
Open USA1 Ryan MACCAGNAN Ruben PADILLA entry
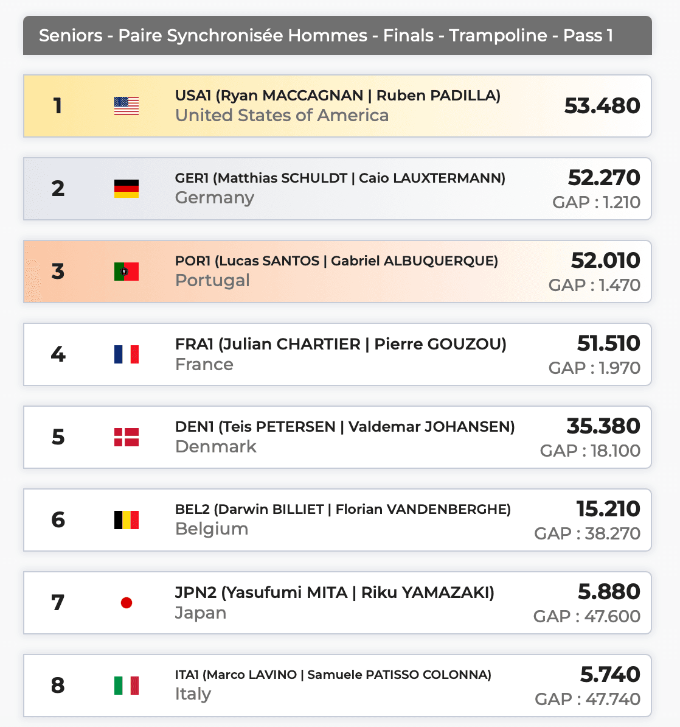click(338, 96)
